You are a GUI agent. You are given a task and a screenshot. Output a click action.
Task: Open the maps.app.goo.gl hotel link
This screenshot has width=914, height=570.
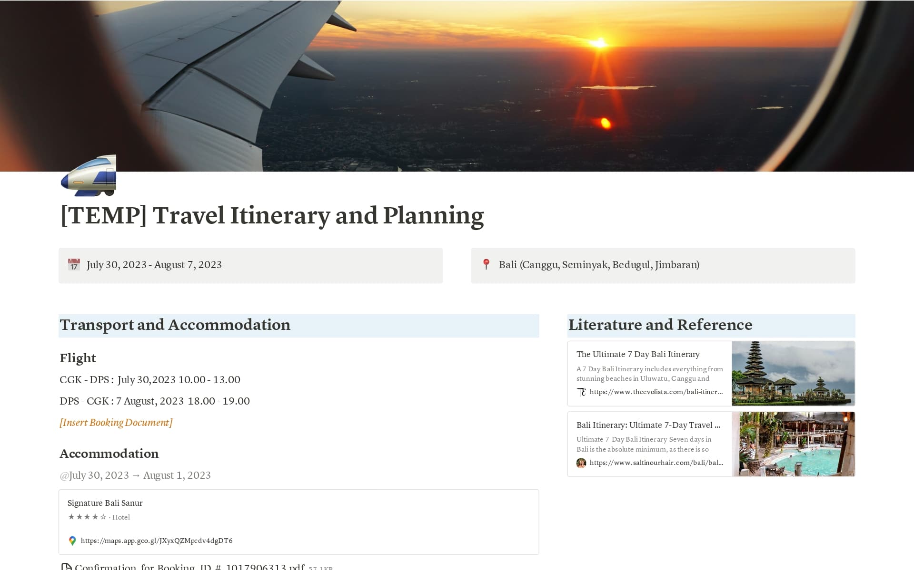pos(157,541)
